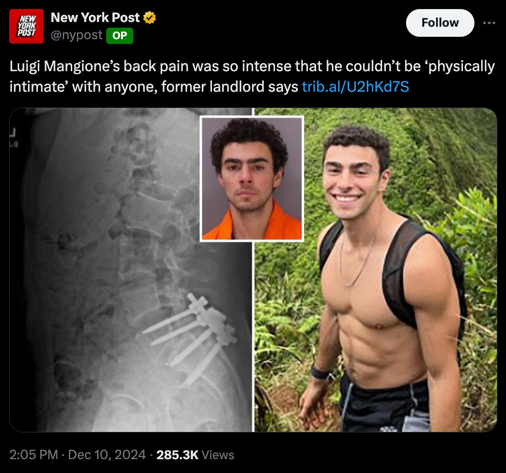Viewport: 506px width, 473px height.
Task: Click the @nypost handle
Action: point(77,35)
